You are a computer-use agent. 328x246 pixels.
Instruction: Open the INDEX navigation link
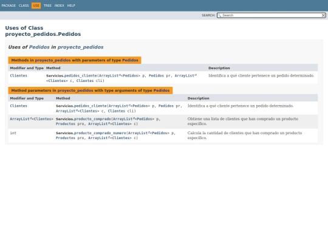pyautogui.click(x=59, y=5)
